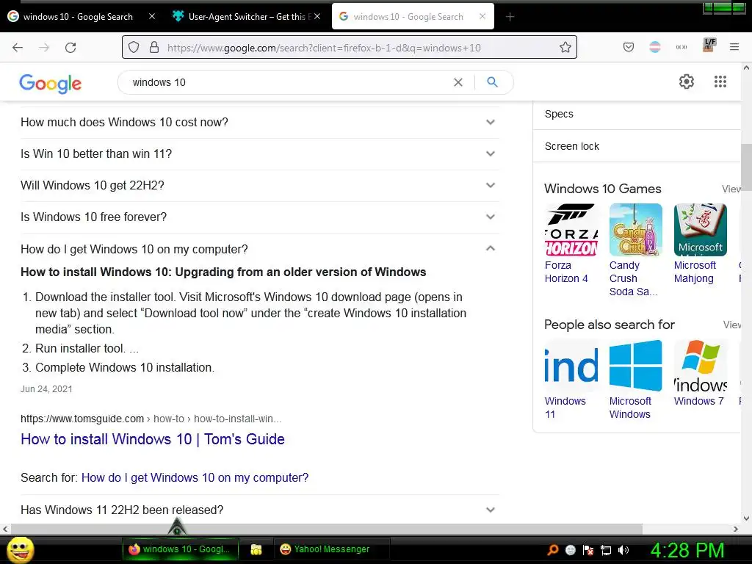
Task: Click the Windows 7 logo thumbnail
Action: [x=700, y=366]
